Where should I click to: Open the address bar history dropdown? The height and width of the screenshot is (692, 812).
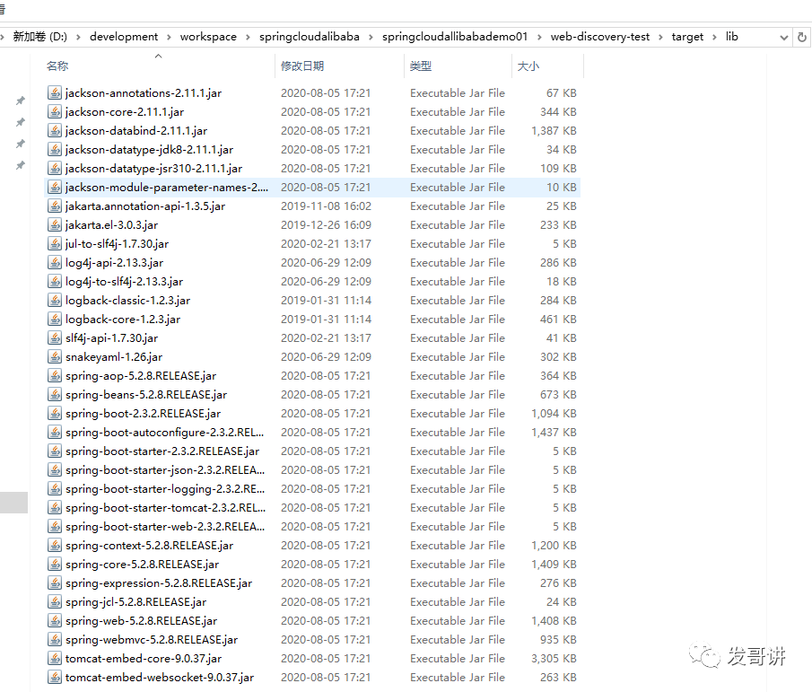coord(784,38)
